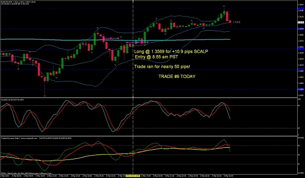Click the "Trade ran for nearly 50 pips!" note
Image resolution: width=305 pixels, height=178 pixels.
coord(162,67)
